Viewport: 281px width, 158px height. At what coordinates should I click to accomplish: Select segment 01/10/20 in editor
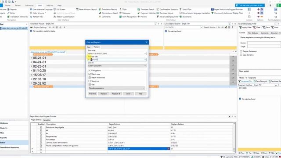(x=40, y=71)
